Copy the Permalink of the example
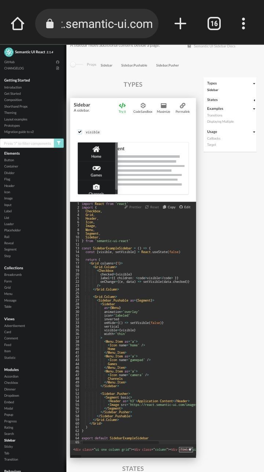Image resolution: width=264 pixels, height=472 pixels. click(x=183, y=108)
